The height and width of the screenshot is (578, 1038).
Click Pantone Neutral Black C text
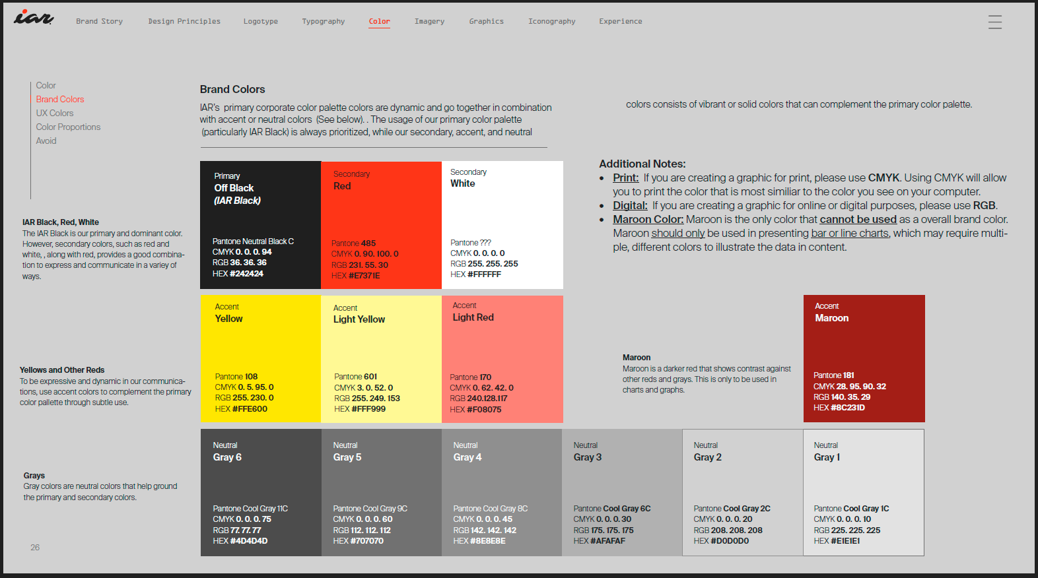253,241
